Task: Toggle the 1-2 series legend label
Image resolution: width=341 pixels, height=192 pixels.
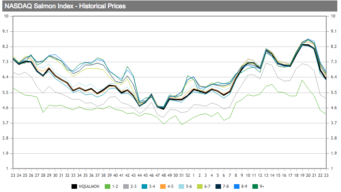Action: point(115,186)
